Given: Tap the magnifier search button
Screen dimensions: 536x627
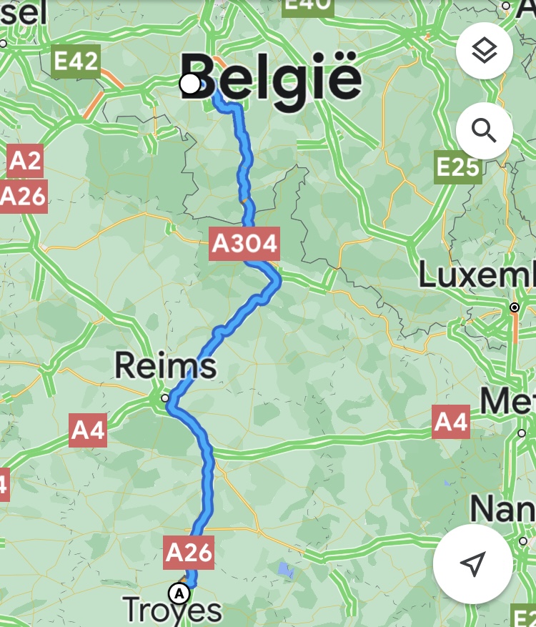Looking at the screenshot, I should coord(484,130).
